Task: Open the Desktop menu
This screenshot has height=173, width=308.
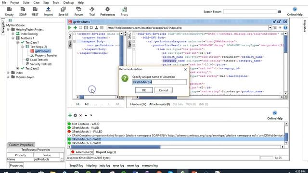Action: (68, 3)
